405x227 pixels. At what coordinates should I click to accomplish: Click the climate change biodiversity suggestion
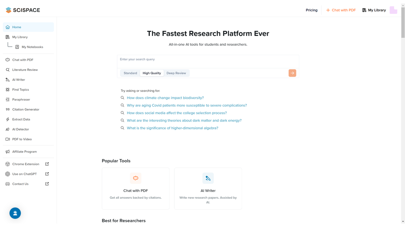pyautogui.click(x=165, y=98)
